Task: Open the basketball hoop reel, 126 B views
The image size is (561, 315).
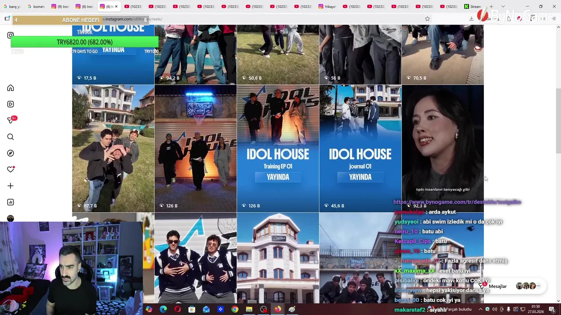Action: (195, 148)
